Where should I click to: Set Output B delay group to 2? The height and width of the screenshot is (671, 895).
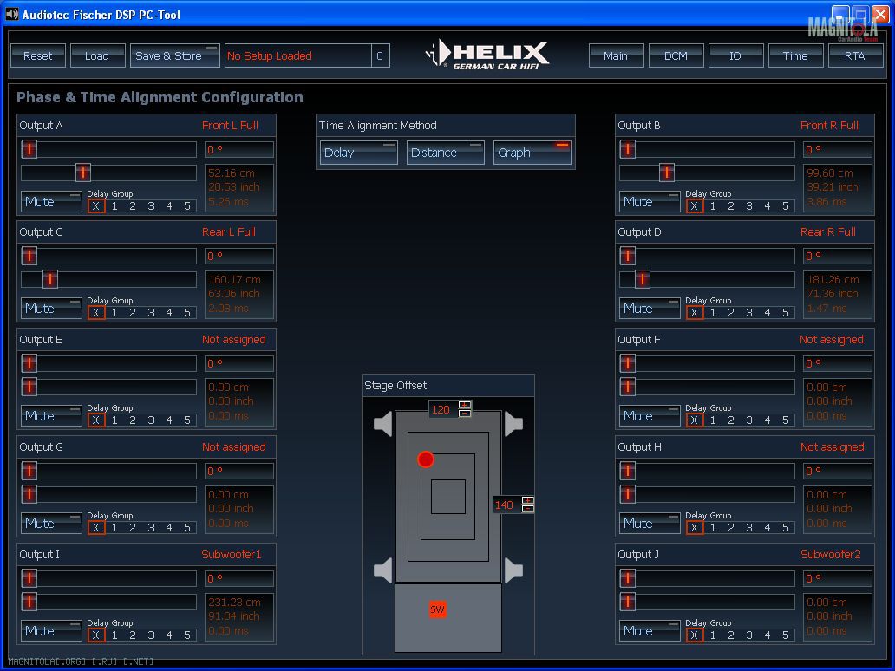tap(730, 206)
